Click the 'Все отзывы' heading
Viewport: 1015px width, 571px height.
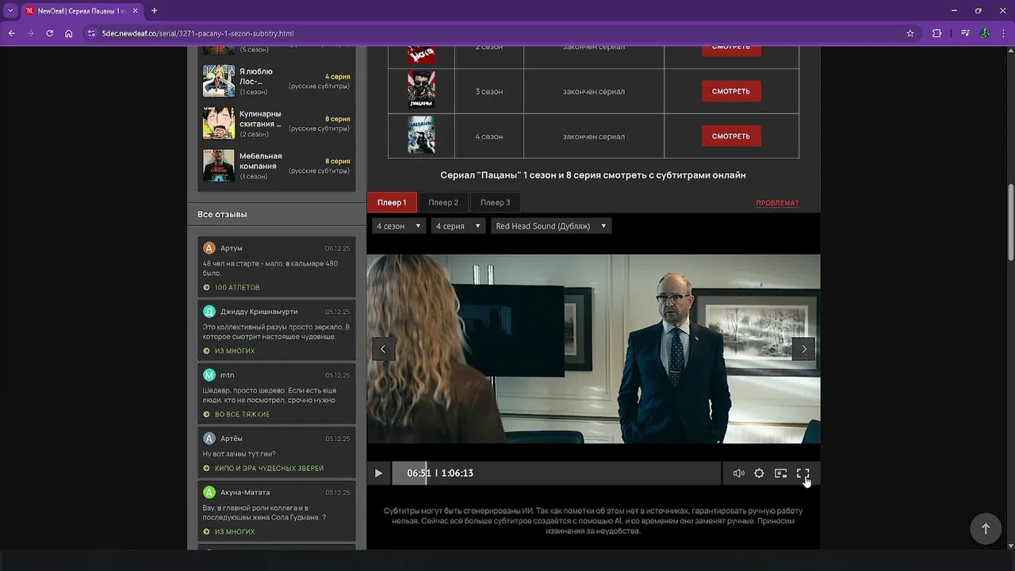click(222, 214)
